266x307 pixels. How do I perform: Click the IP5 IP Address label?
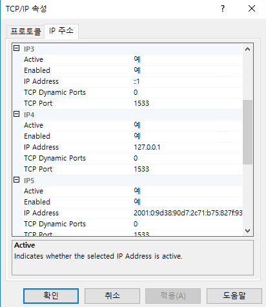click(x=41, y=213)
